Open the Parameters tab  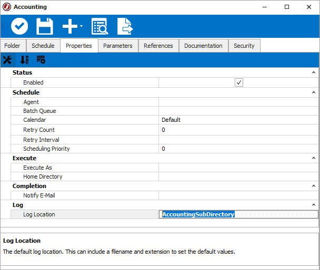118,46
